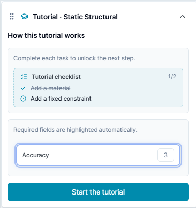Click the How this tutorial works heading
Viewport: 196px width, 208px height.
coord(47,35)
